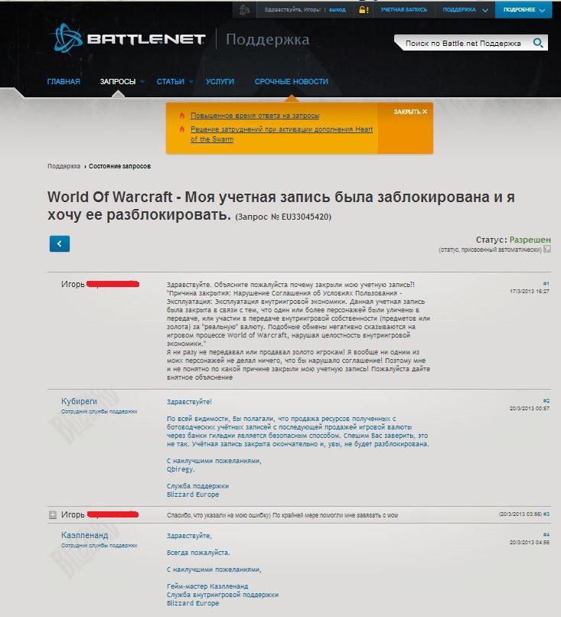561x617 pixels.
Task: Click the Battle.net logo
Action: pyautogui.click(x=127, y=38)
